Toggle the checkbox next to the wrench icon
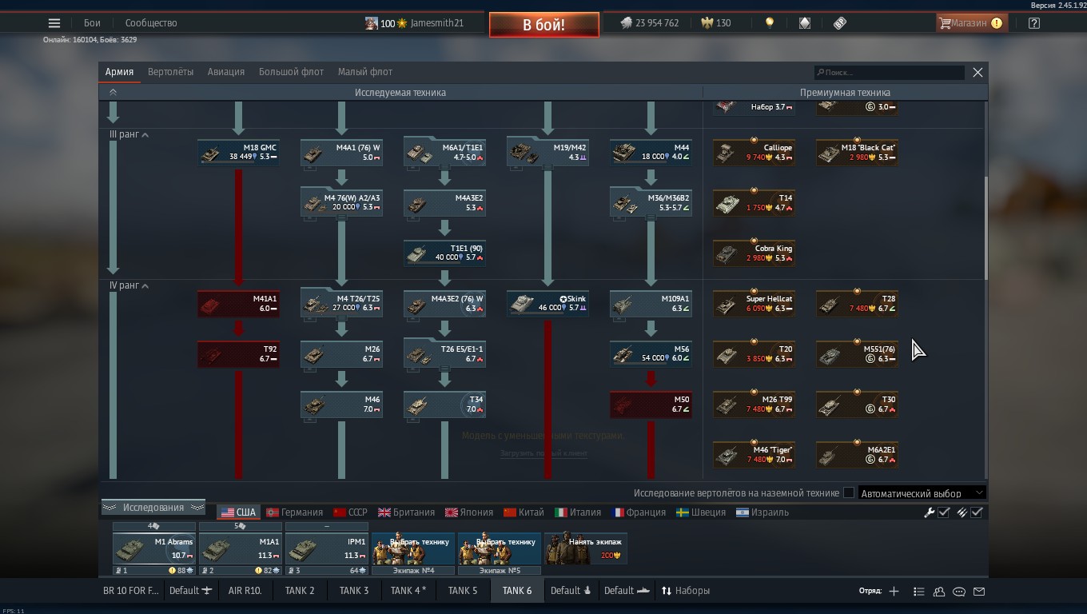 [944, 512]
